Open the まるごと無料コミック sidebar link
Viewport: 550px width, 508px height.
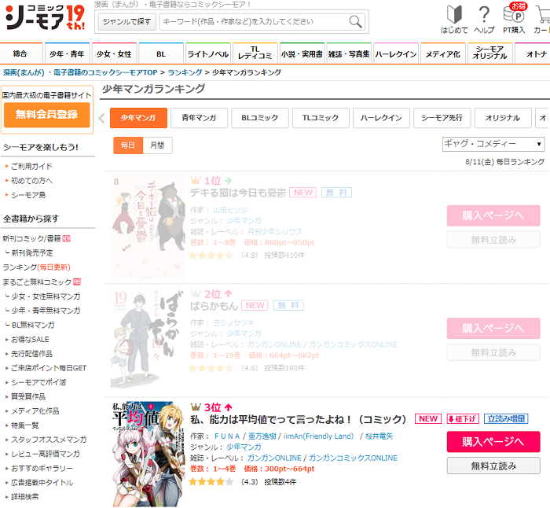37,282
